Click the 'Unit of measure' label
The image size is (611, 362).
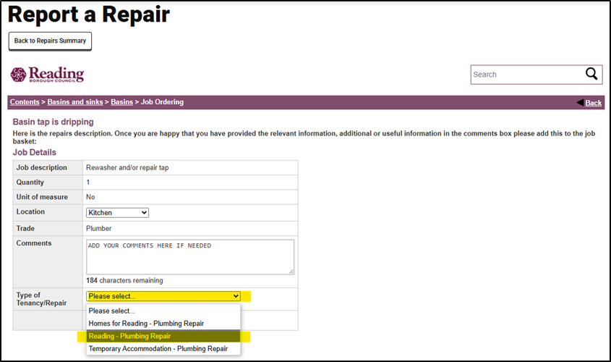tap(42, 197)
